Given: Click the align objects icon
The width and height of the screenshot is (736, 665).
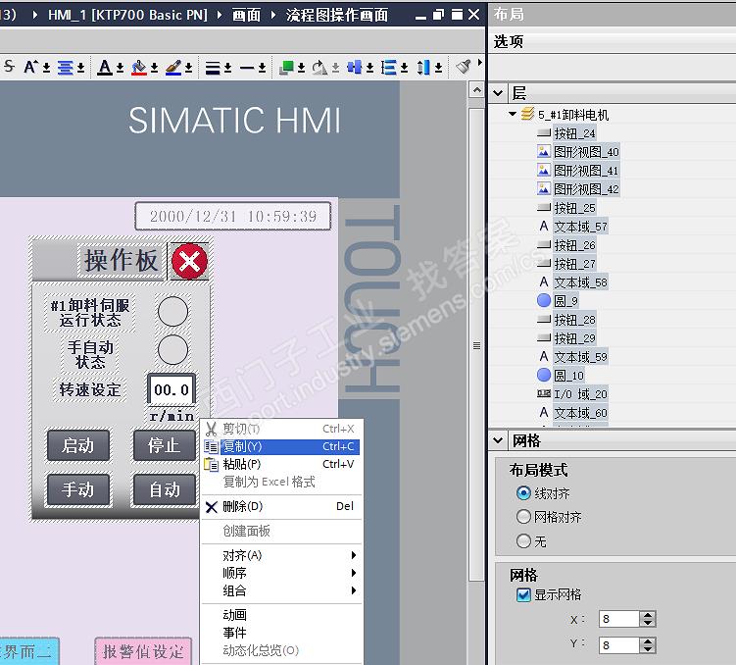Looking at the screenshot, I should coord(355,67).
